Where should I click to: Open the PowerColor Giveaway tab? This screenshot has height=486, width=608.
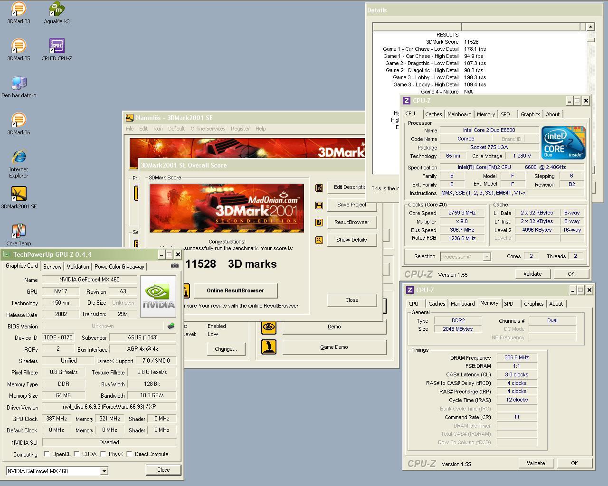(x=119, y=267)
